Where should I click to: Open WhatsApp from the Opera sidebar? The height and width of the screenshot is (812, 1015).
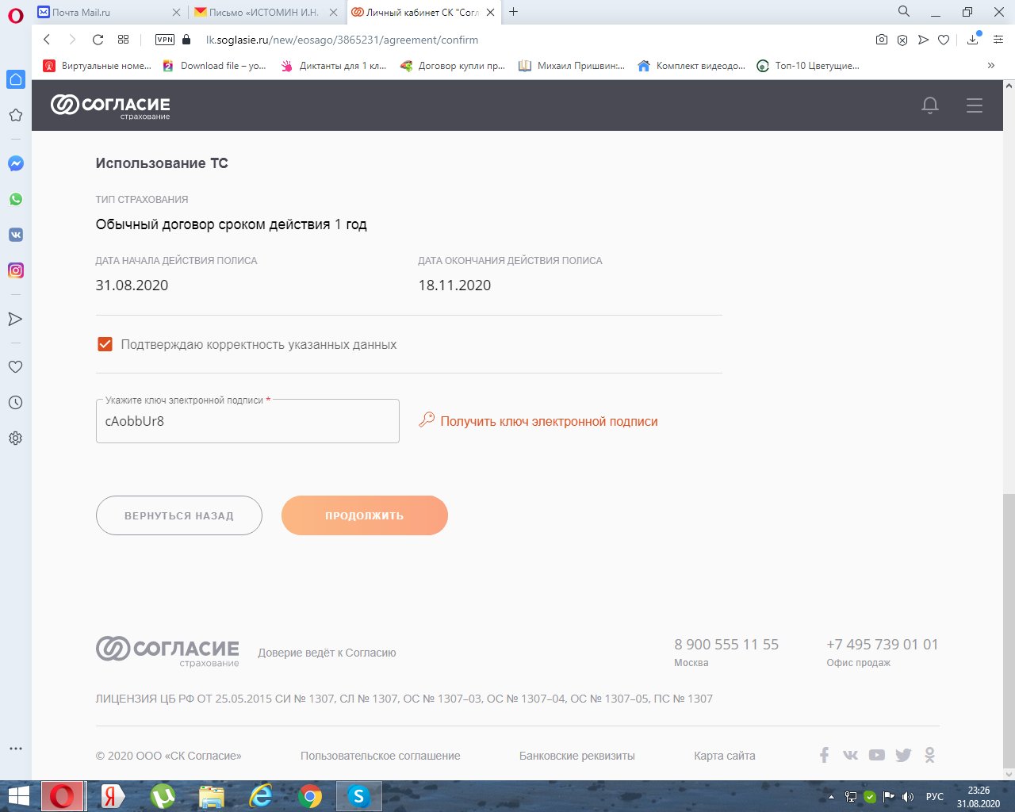[15, 199]
